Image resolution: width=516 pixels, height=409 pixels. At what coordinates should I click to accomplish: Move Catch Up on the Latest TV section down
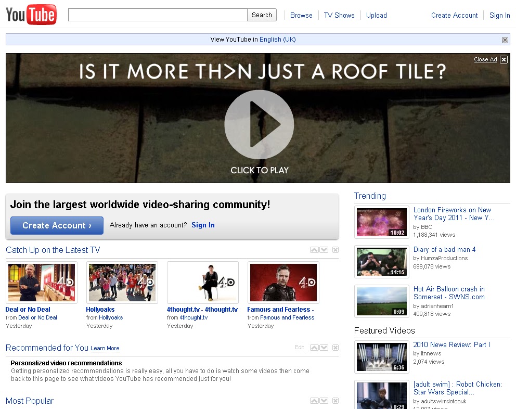324,250
